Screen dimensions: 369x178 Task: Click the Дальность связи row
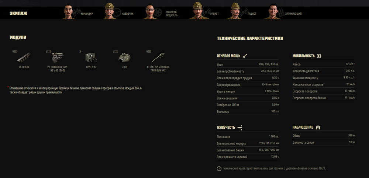pos(324,143)
